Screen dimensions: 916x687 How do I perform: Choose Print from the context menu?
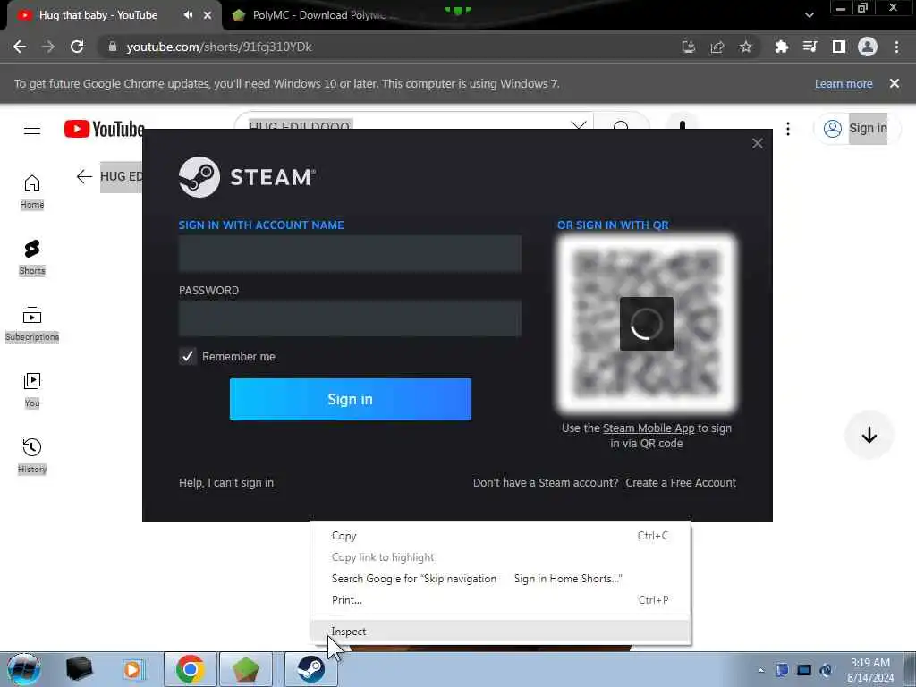pos(500,600)
